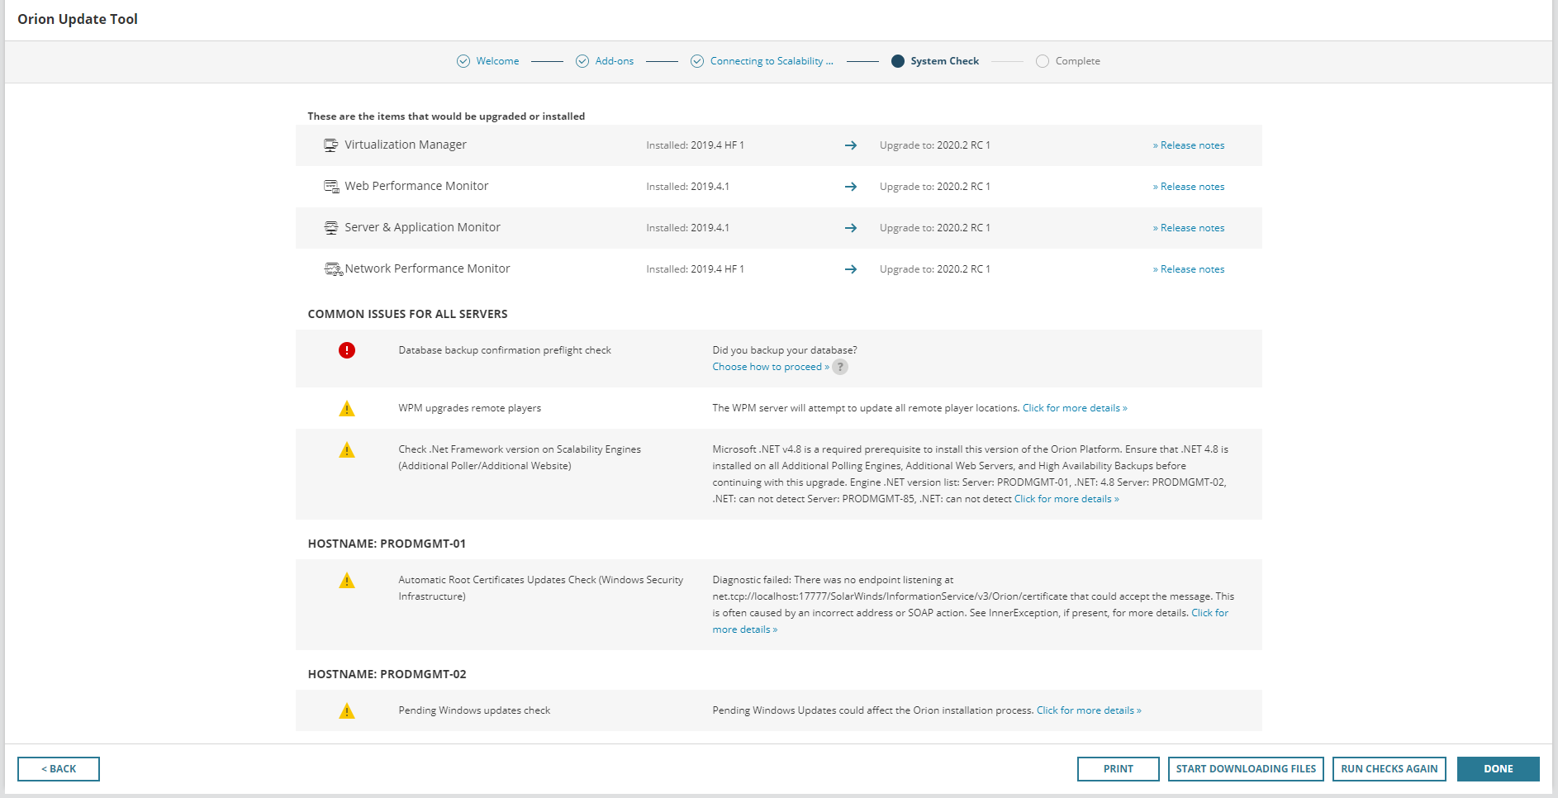Click the Done button

coord(1499,769)
